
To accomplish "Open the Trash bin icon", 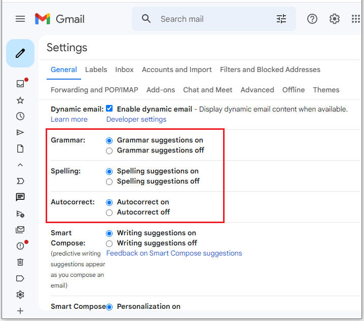I will (x=20, y=262).
